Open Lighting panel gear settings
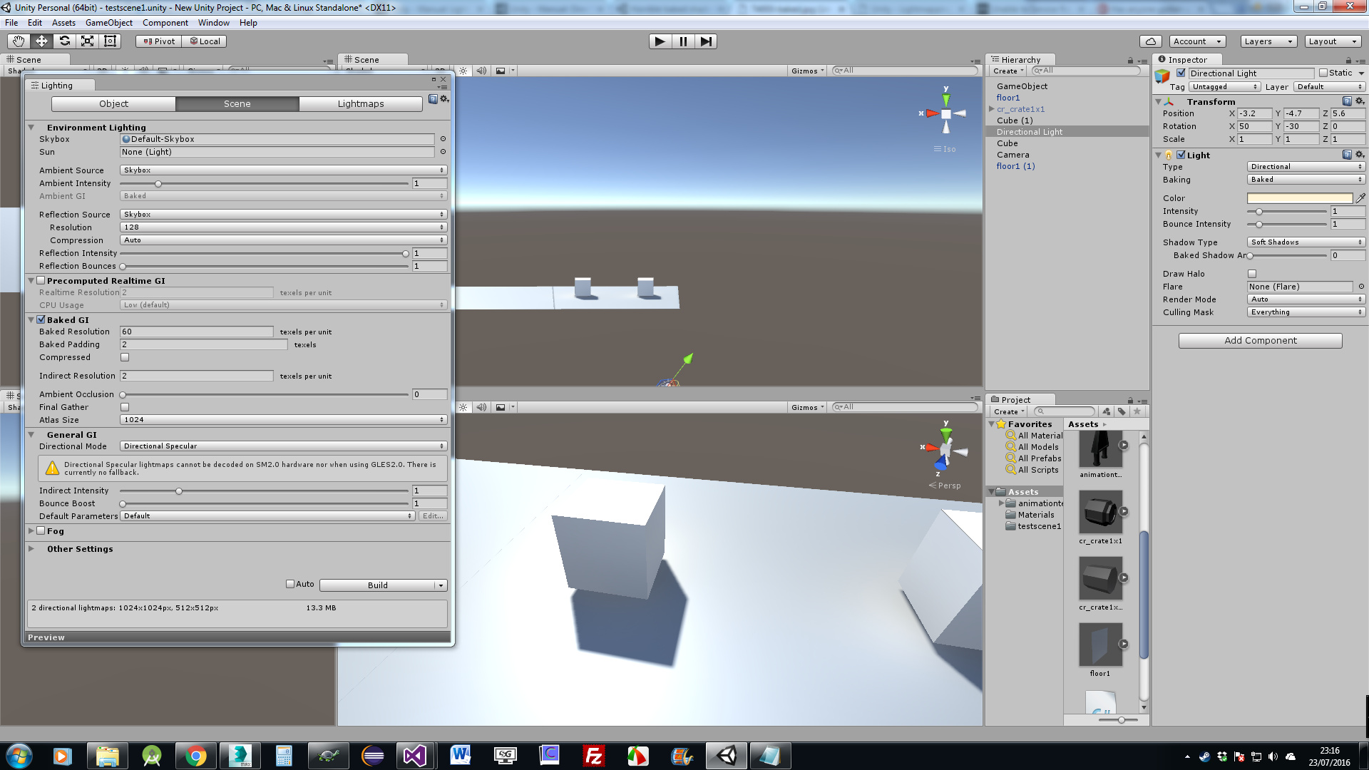Viewport: 1369px width, 770px height. click(444, 99)
